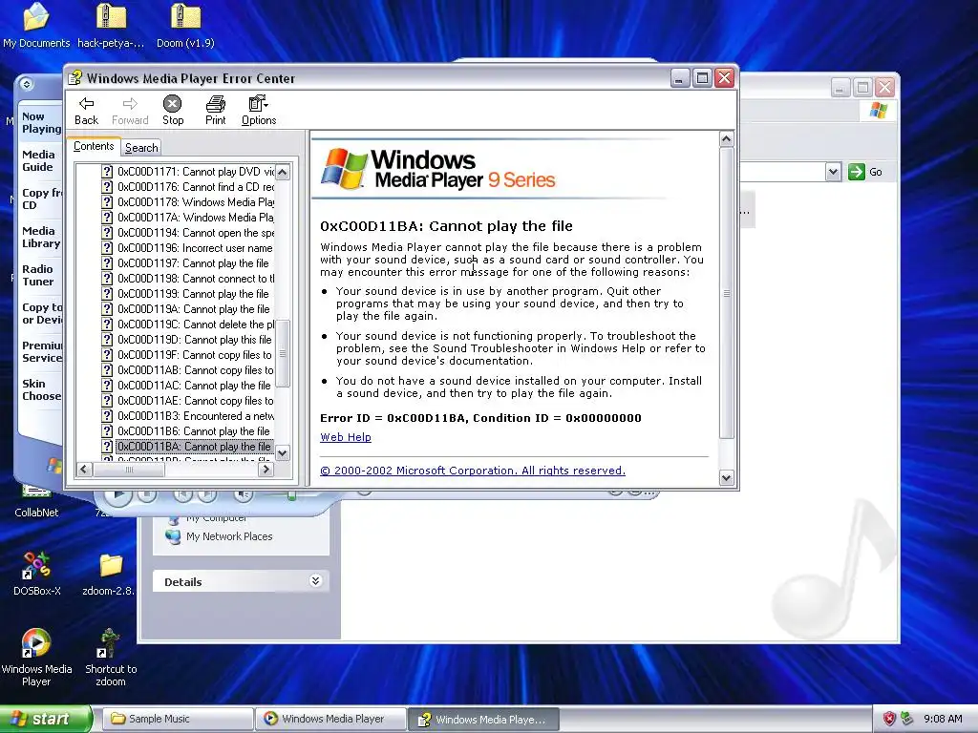Image resolution: width=978 pixels, height=733 pixels.
Task: Select the Shortcut to zdoom icon
Action: 111,657
